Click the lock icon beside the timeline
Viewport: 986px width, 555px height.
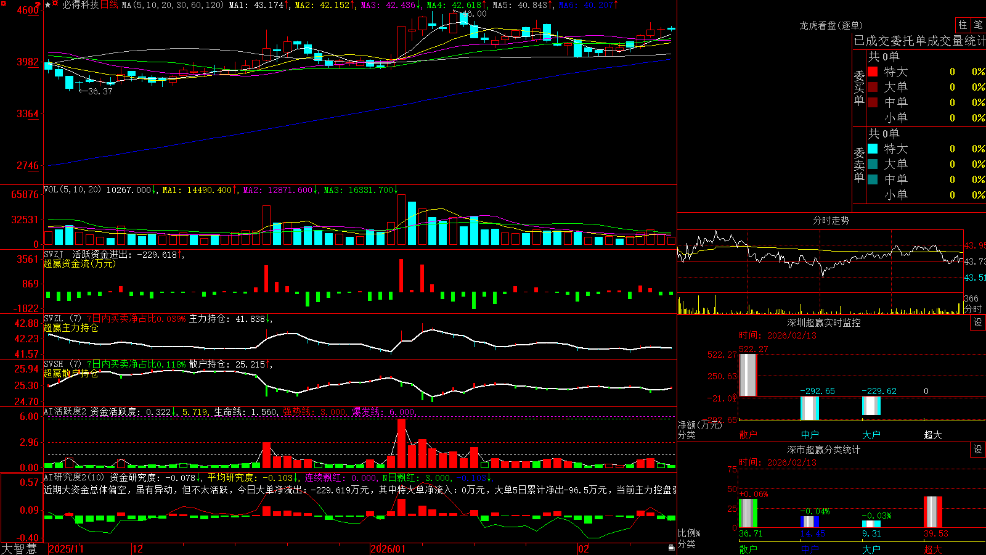pyautogui.click(x=671, y=548)
